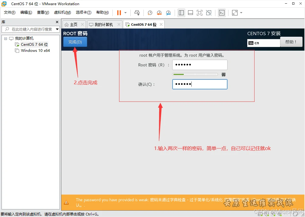The height and width of the screenshot is (217, 305).
Task: Click the library search input field
Action: tap(31, 29)
